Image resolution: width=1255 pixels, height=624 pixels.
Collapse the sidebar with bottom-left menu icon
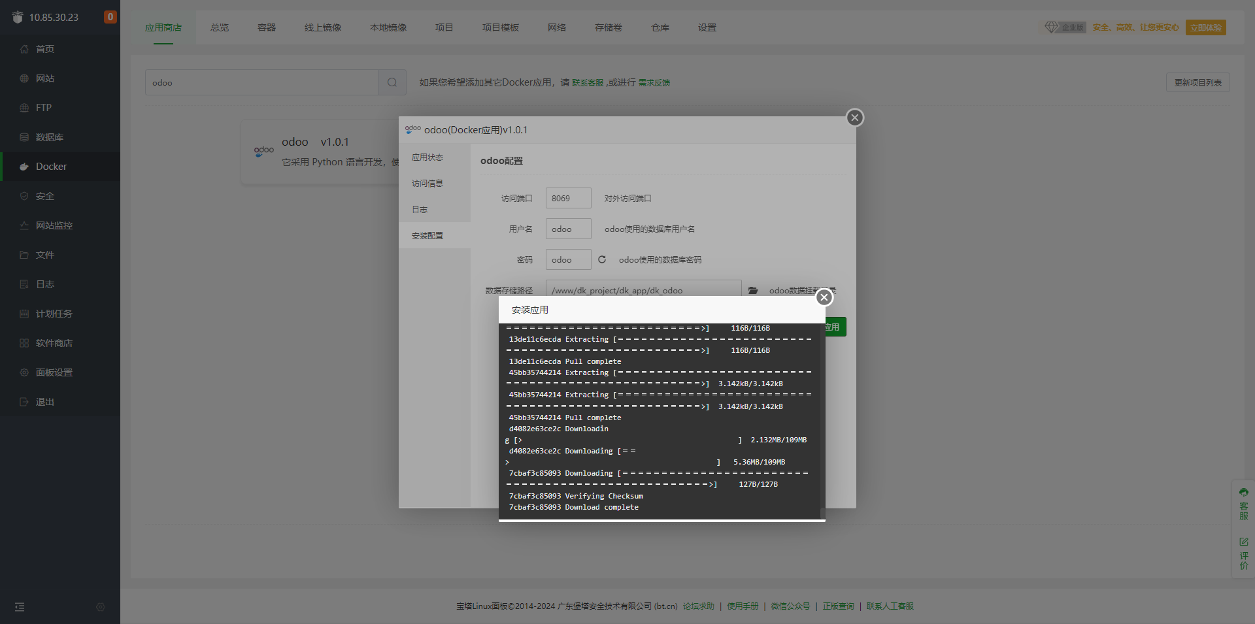[20, 607]
